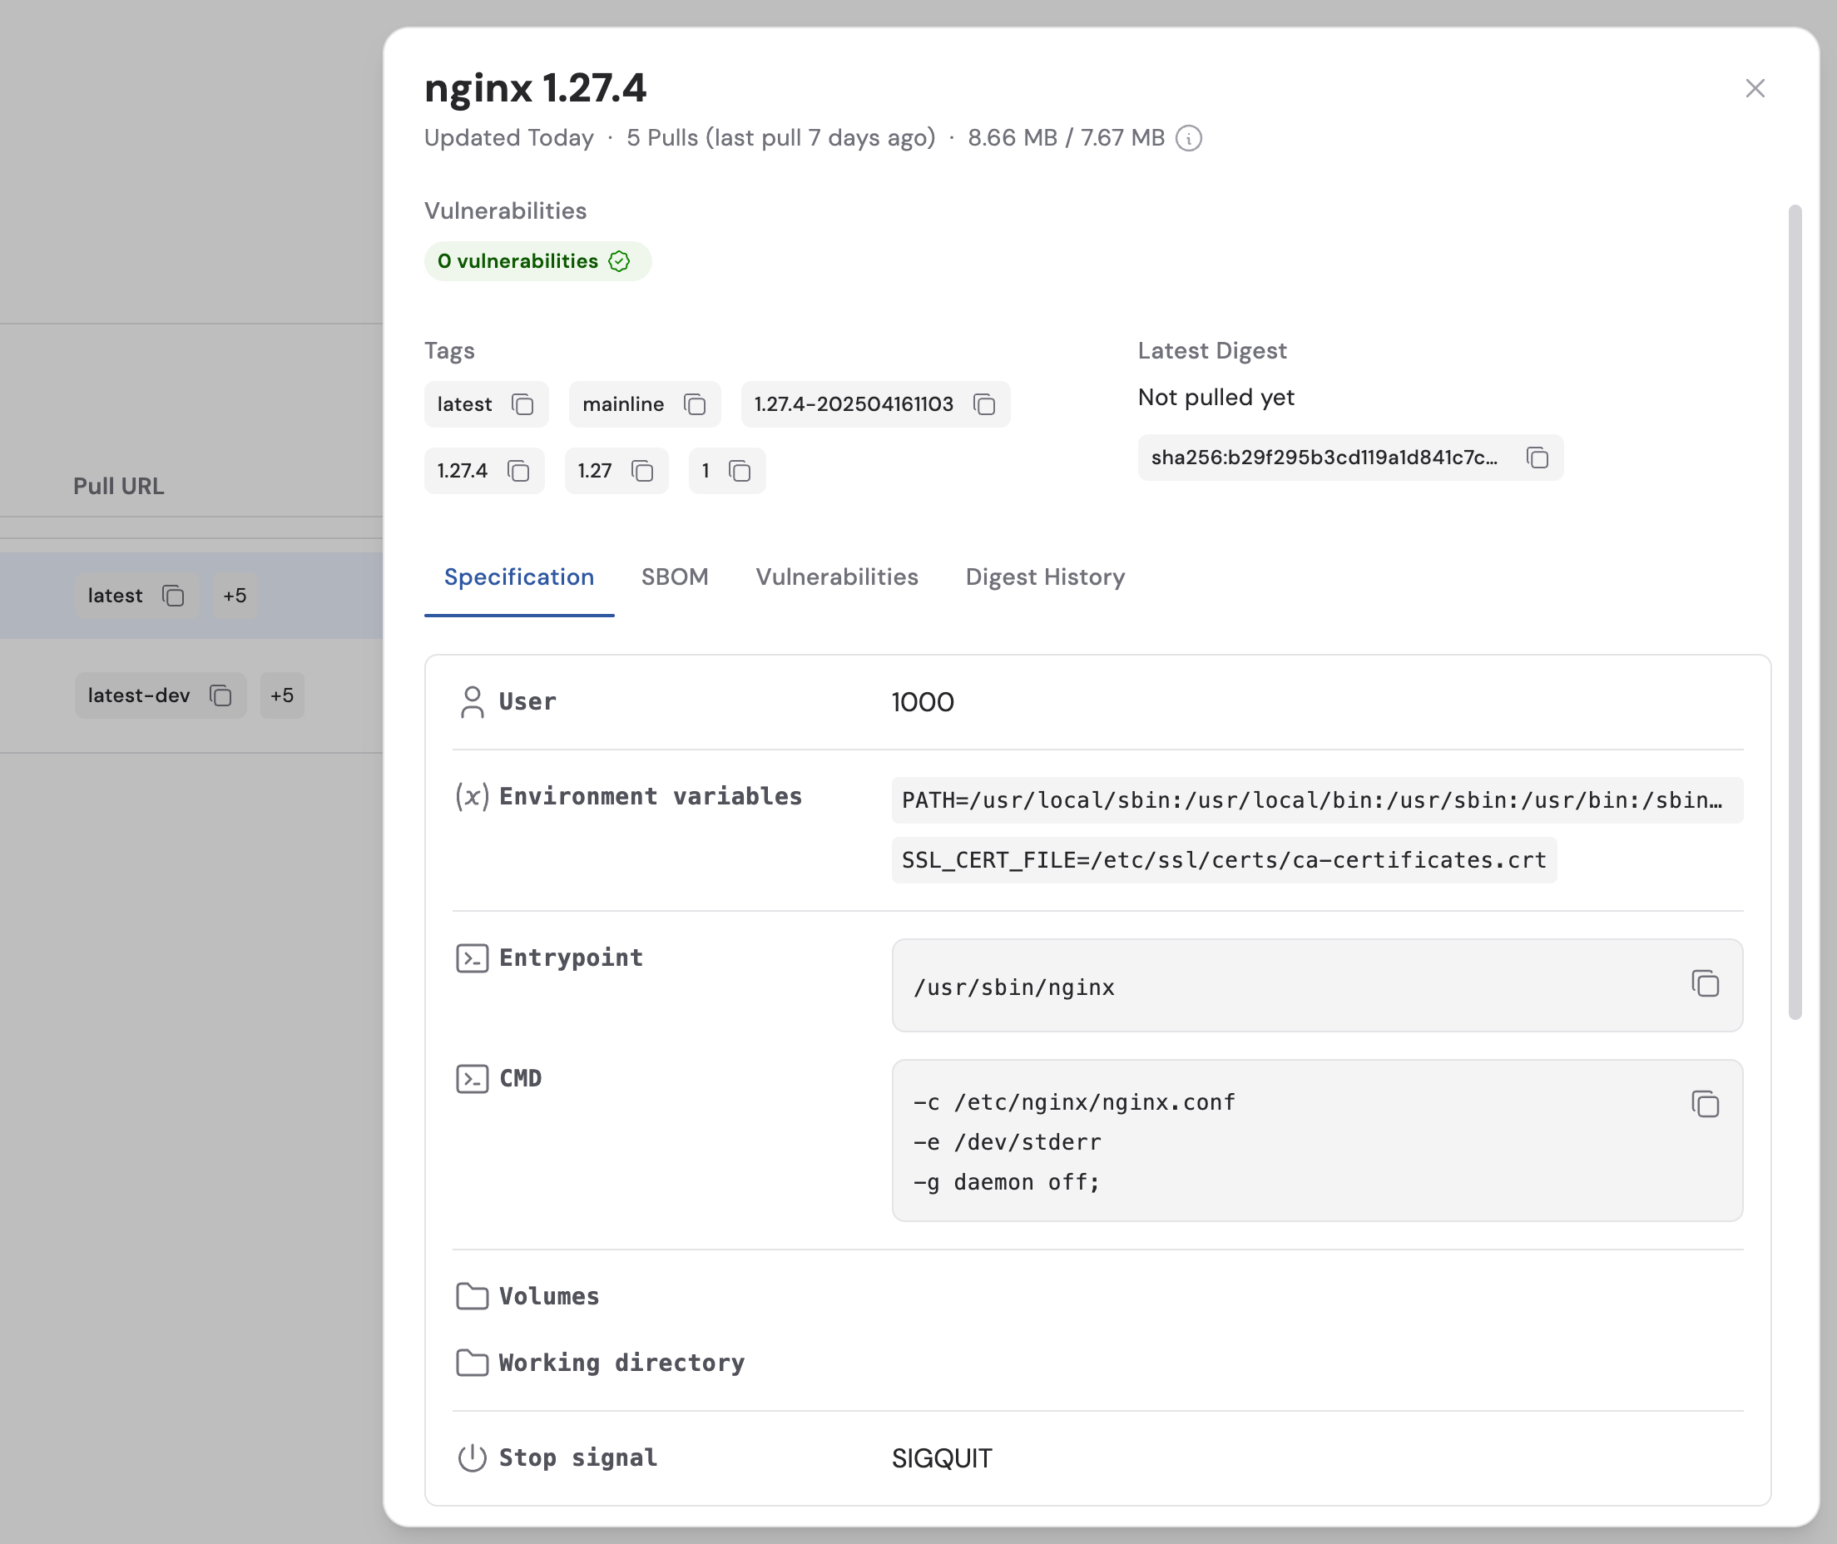
Task: Select the latest-dev row in background list
Action: pos(191,695)
